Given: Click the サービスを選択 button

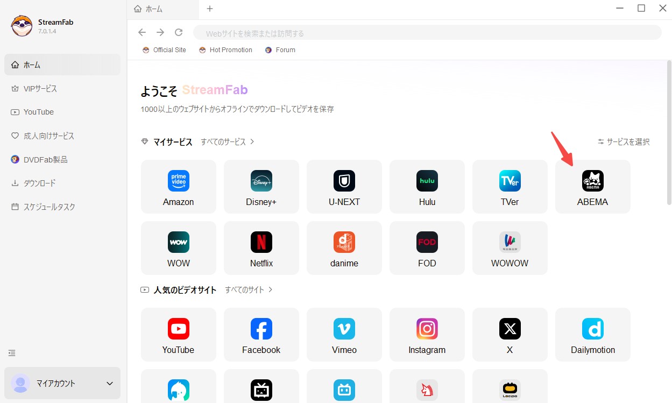Looking at the screenshot, I should tap(624, 142).
